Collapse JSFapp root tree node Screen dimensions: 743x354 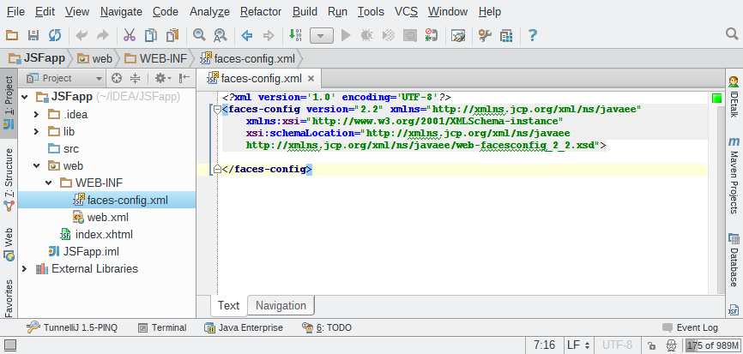(25, 98)
